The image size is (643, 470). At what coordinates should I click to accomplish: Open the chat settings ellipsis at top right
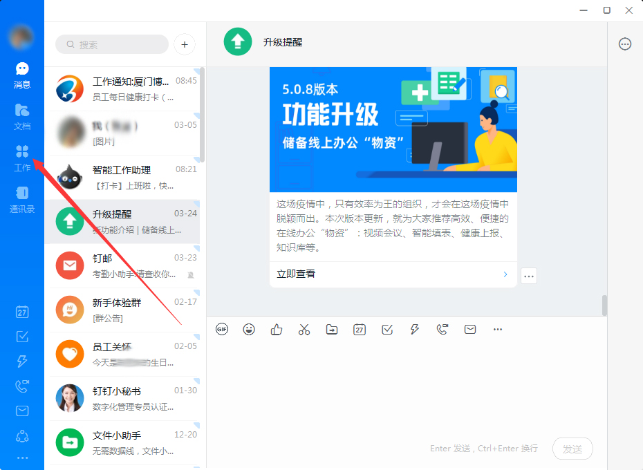click(625, 44)
